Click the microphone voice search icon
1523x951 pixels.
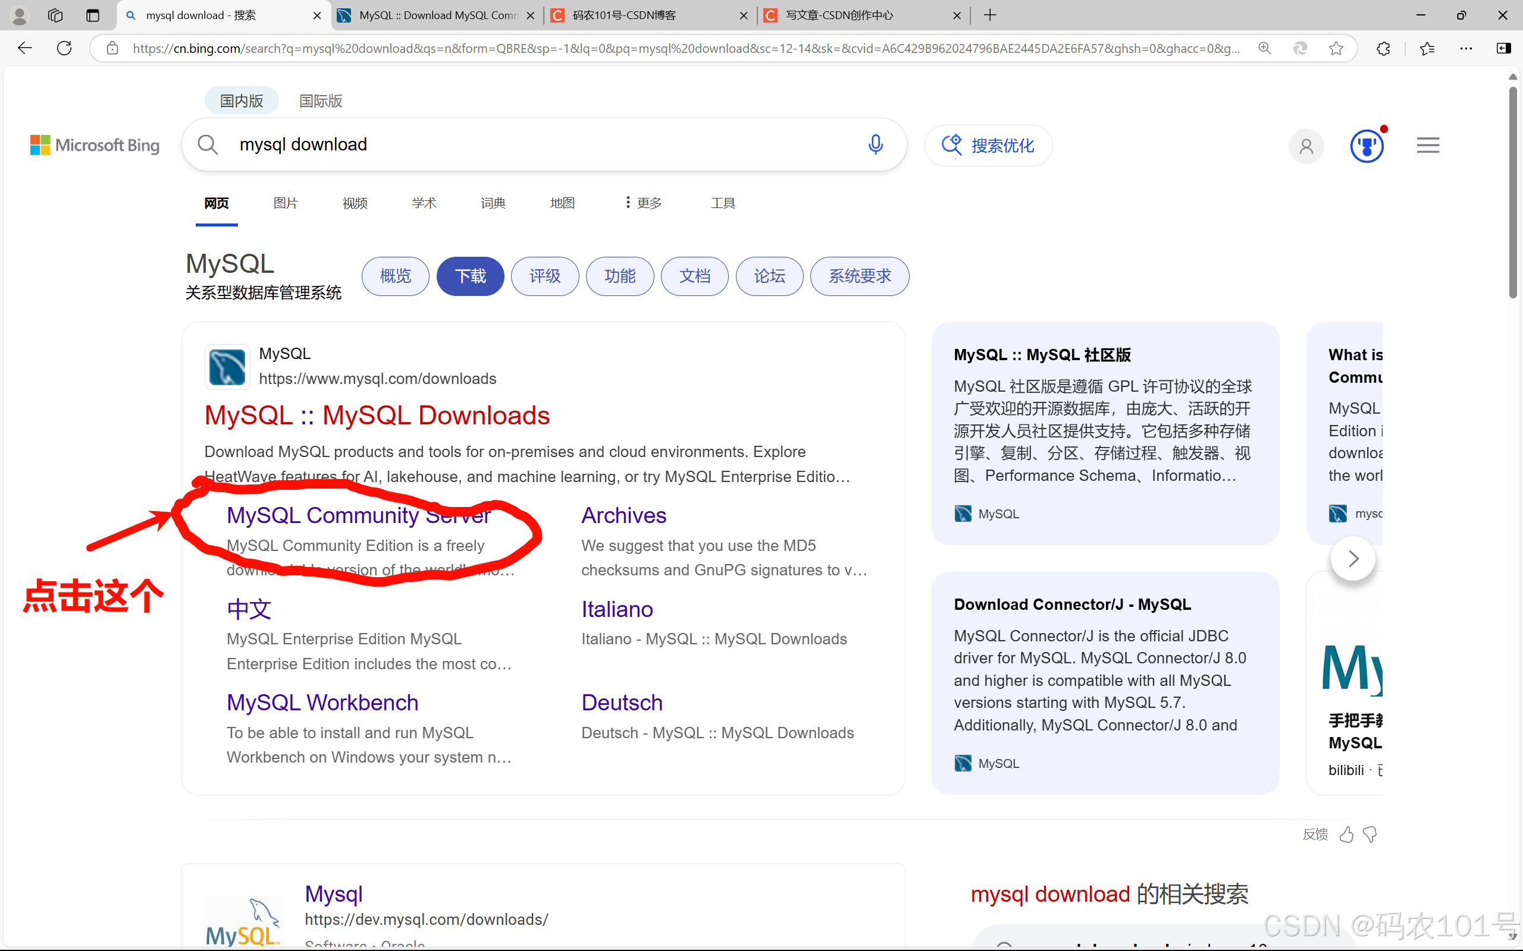tap(875, 144)
